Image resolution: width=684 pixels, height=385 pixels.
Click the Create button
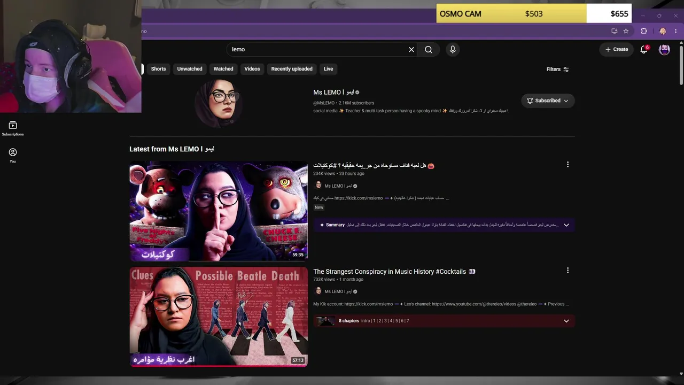click(616, 49)
